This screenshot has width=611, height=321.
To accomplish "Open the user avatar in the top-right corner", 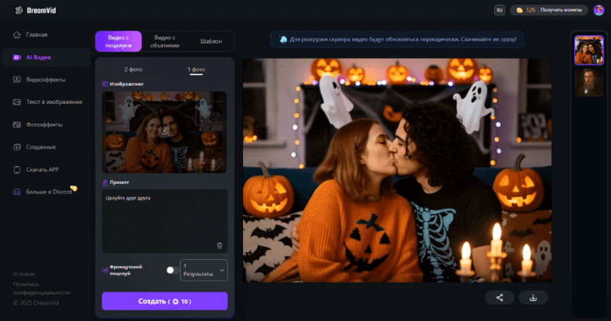I will coord(598,10).
